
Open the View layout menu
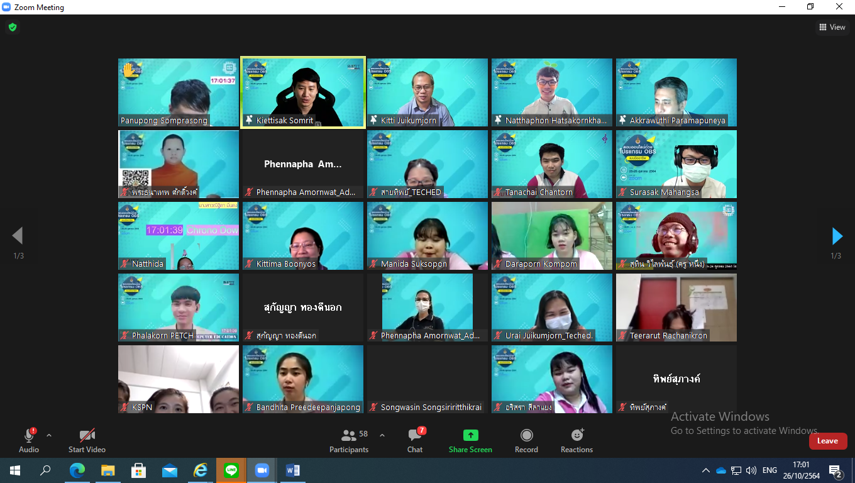point(832,27)
